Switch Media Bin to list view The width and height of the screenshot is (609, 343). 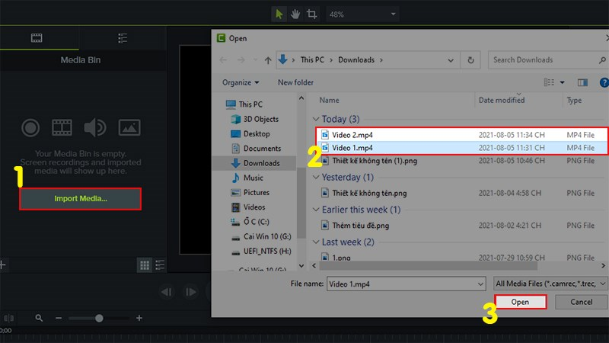(160, 264)
